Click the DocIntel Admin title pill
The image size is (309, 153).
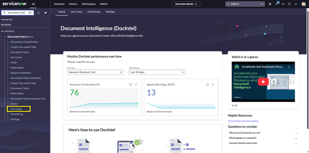186,4
